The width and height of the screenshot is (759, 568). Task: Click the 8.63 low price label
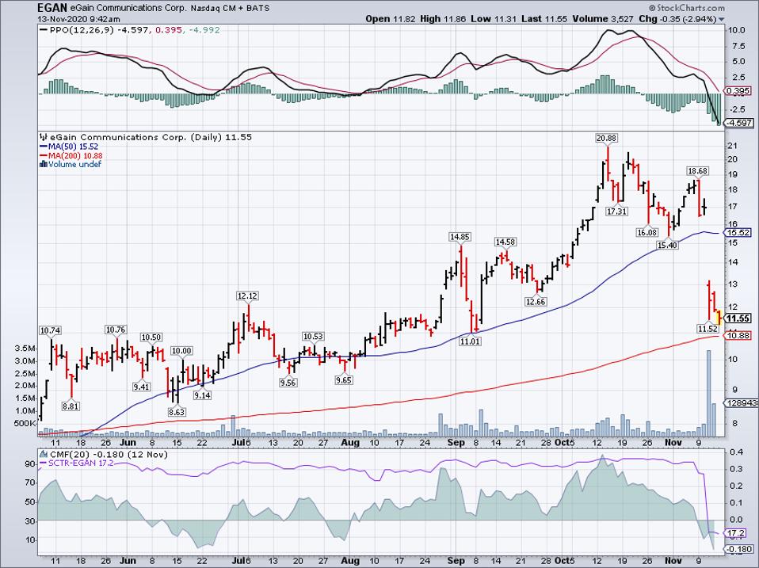[x=177, y=412]
